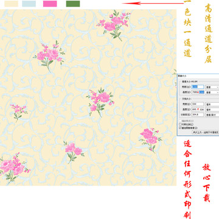Select the light blue color swatch
The height and width of the screenshot is (219, 219).
click(29, 4)
